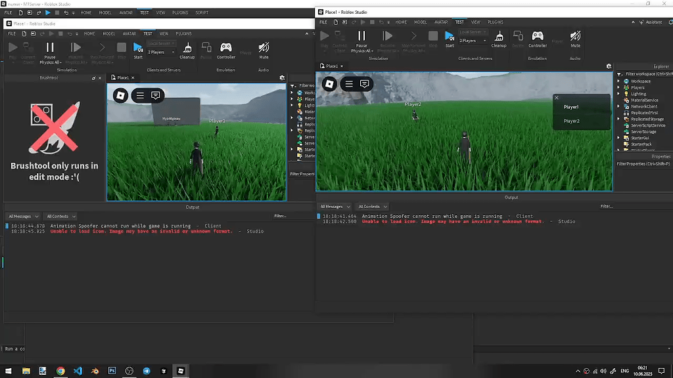Expand StarterGui in the right Explorer
Image resolution: width=673 pixels, height=378 pixels.
coord(618,138)
